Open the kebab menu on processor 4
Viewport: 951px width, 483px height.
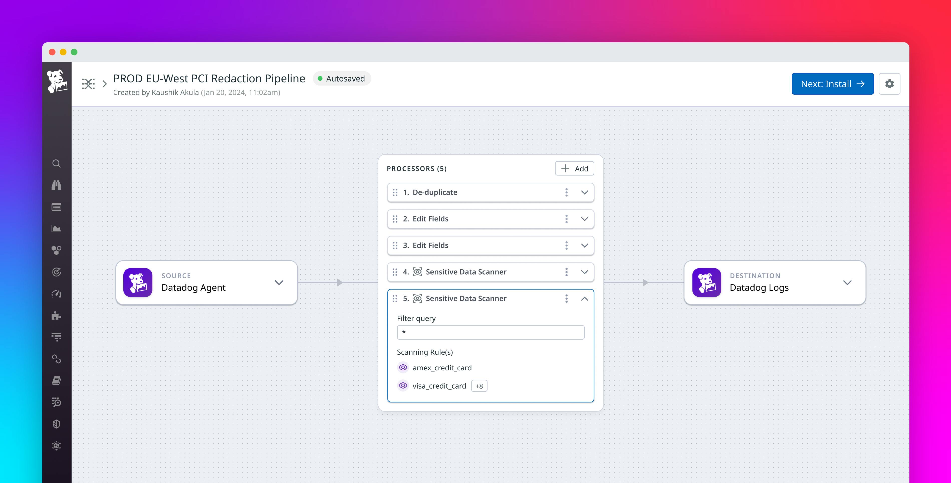click(566, 272)
